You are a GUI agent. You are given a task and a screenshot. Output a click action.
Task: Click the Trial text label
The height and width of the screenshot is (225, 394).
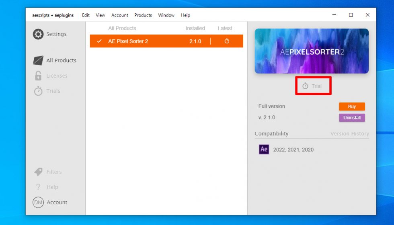point(317,86)
